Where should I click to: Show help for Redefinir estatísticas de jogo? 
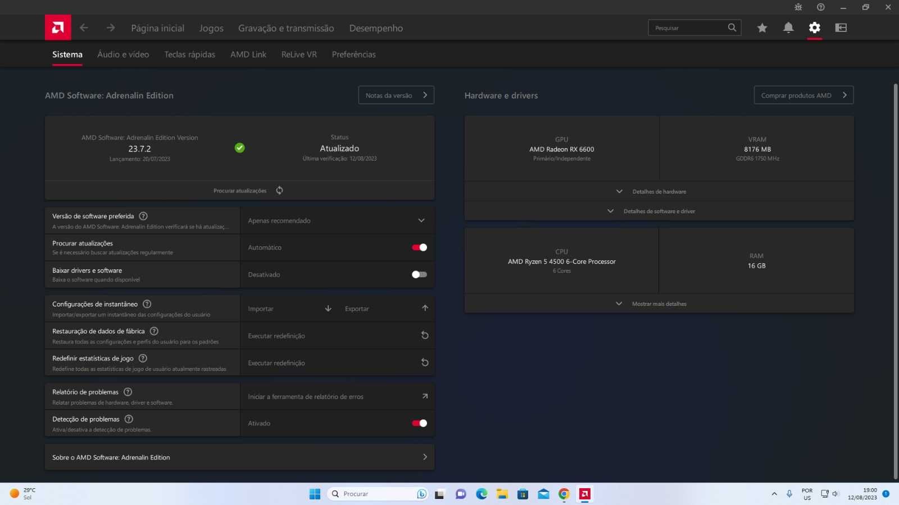click(x=143, y=358)
